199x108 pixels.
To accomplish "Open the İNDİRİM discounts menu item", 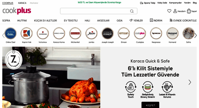I will coord(156,20).
